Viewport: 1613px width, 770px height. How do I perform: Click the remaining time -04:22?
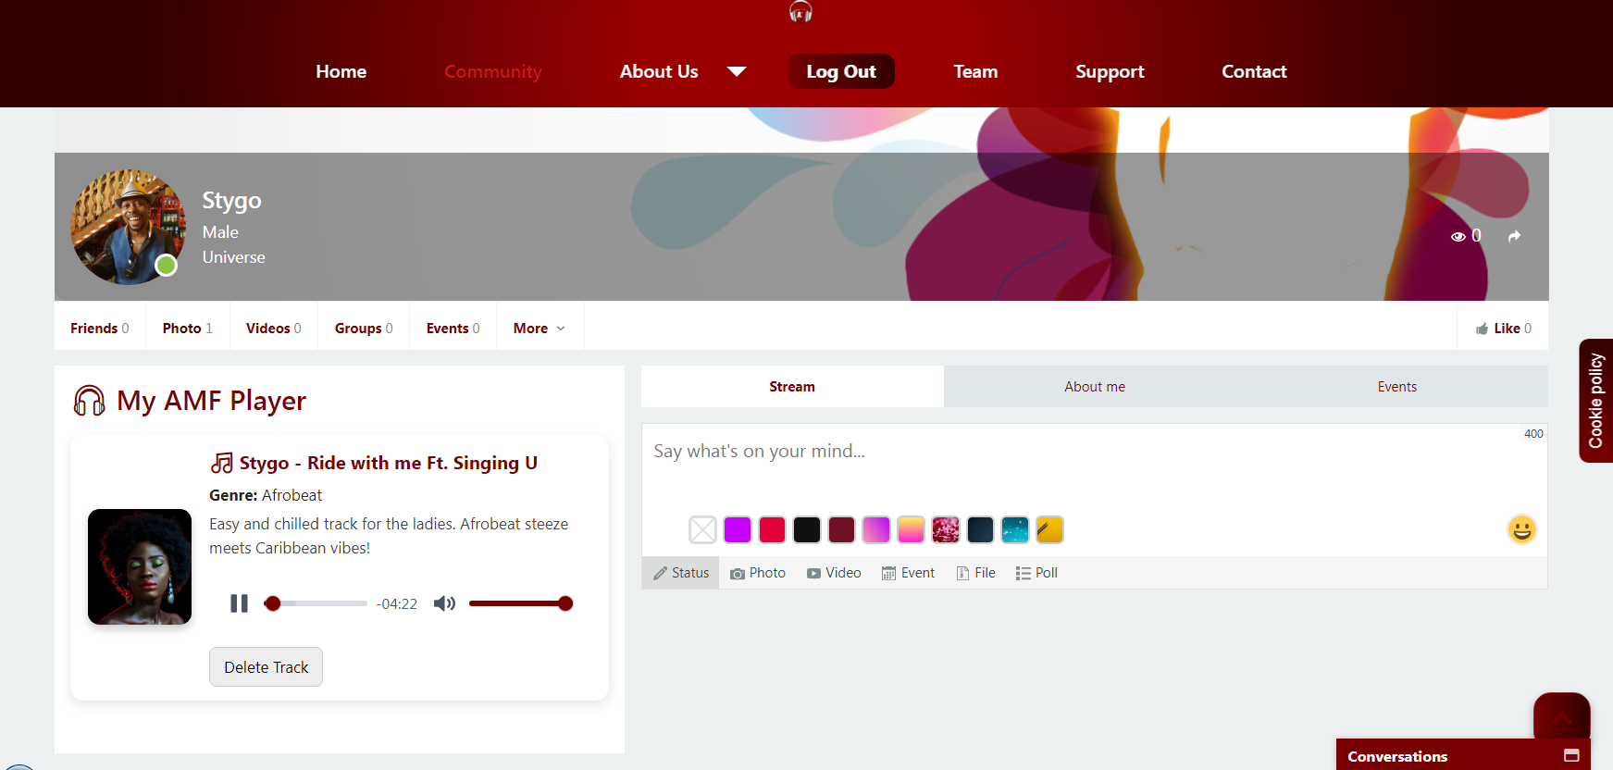(397, 603)
